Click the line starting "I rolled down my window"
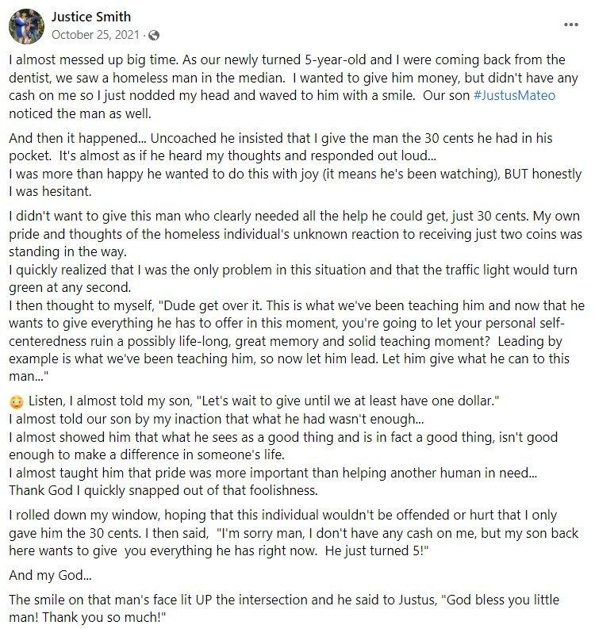Image resolution: width=595 pixels, height=629 pixels. coord(283,515)
